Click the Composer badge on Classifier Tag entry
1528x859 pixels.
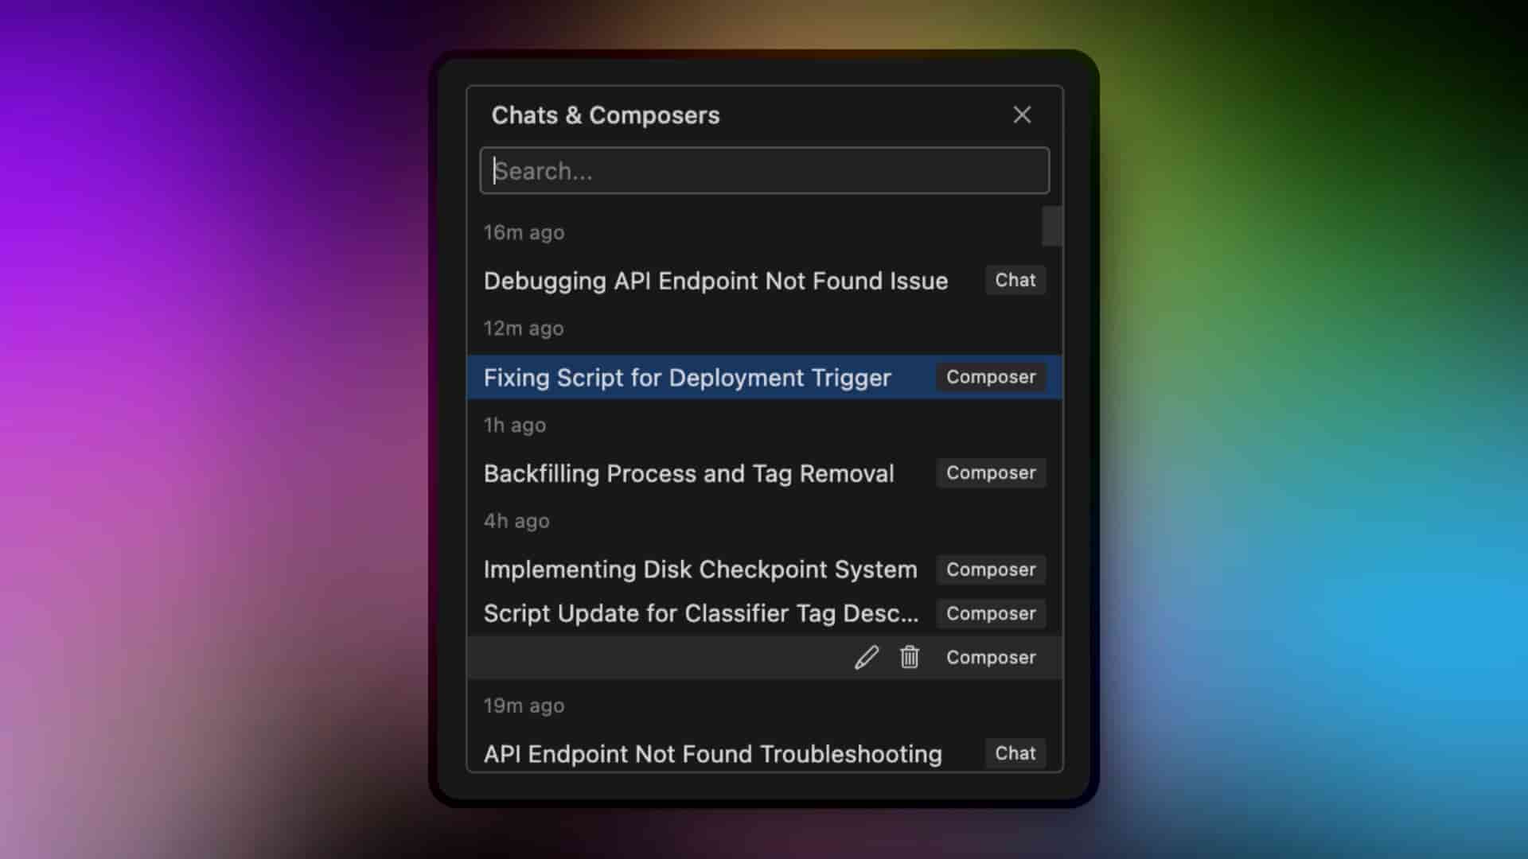tap(991, 613)
